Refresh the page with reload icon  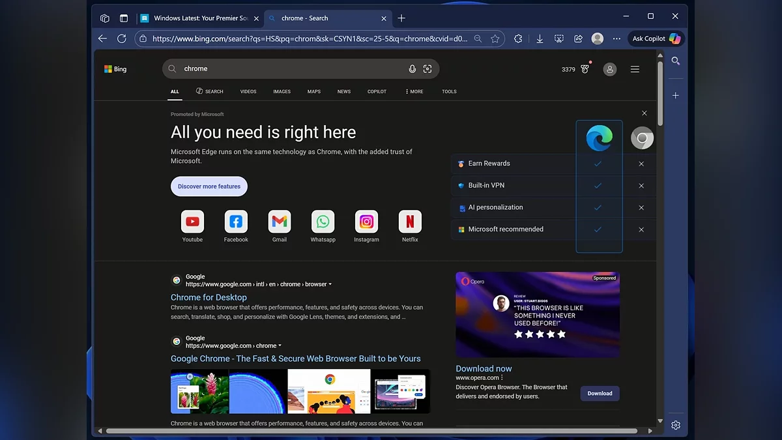121,39
